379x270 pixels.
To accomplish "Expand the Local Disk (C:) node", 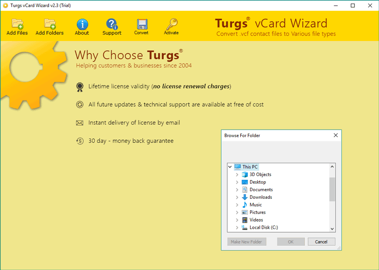I will (237, 227).
